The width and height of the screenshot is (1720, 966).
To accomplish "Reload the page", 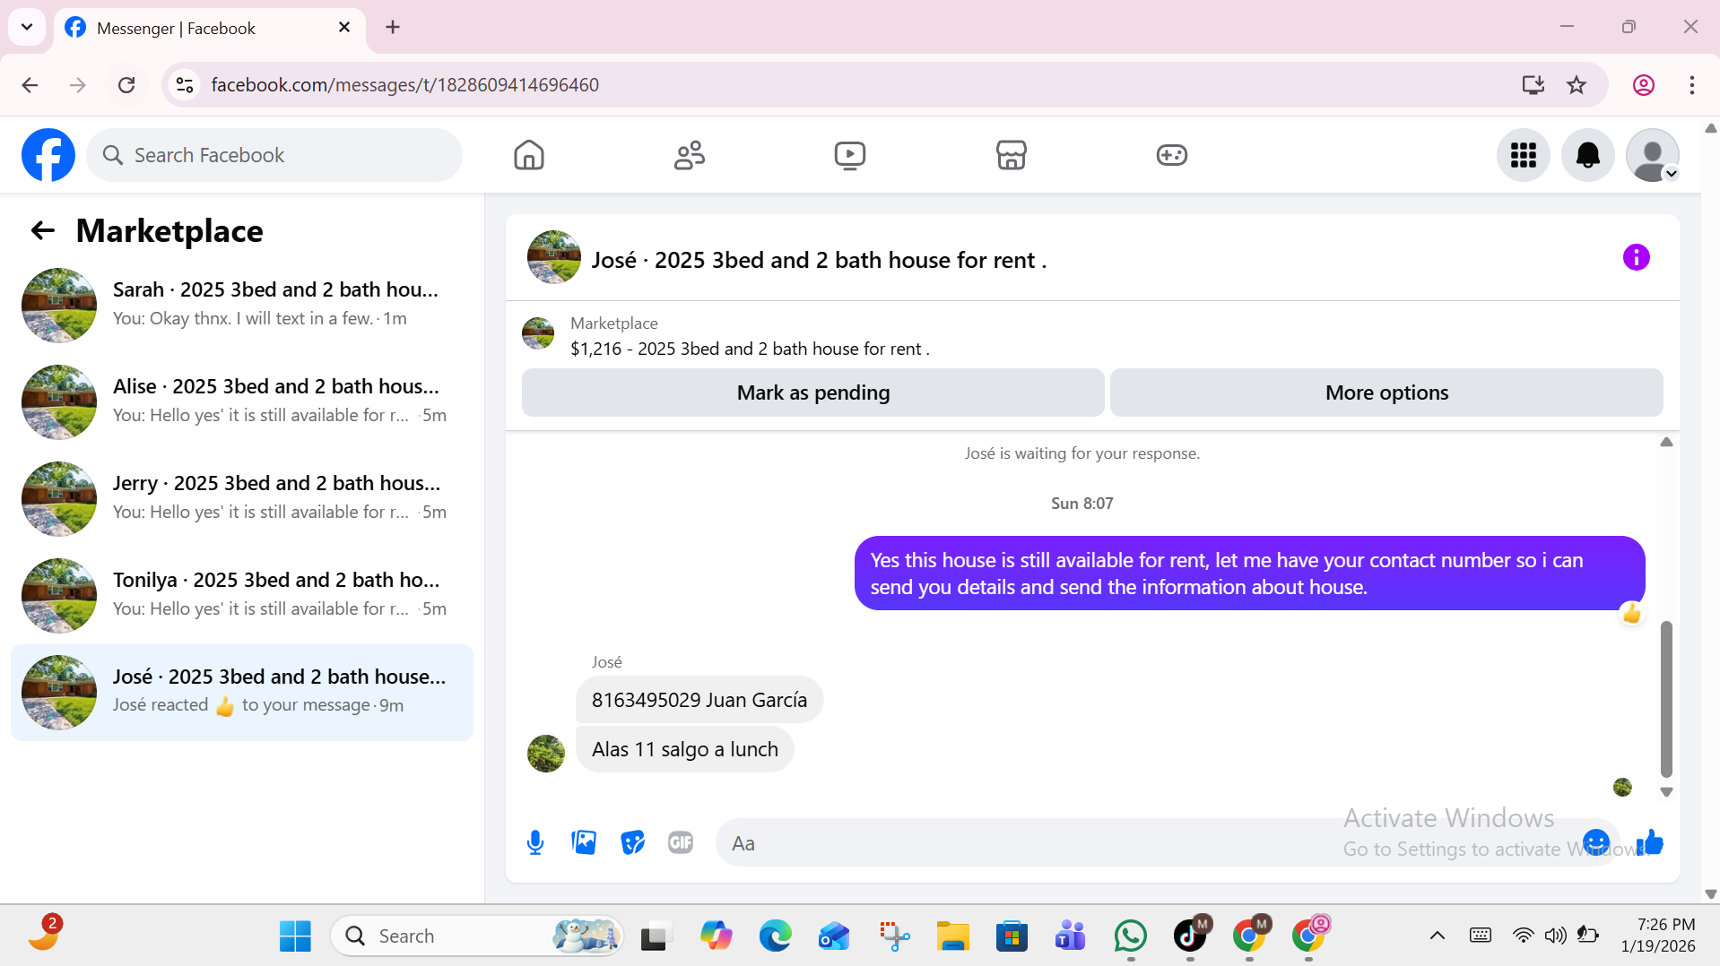I will click(x=126, y=85).
